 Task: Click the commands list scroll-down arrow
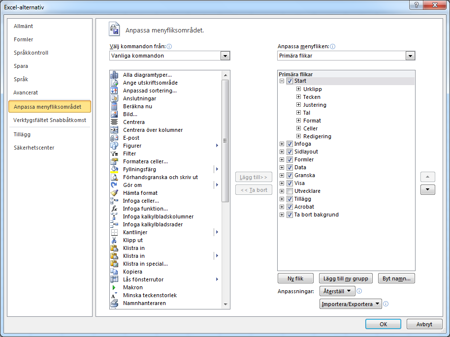point(225,305)
